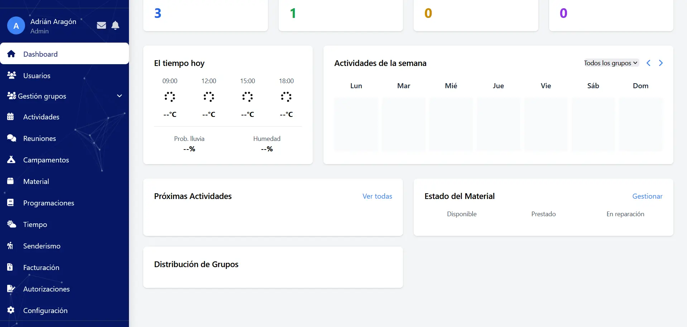This screenshot has width=687, height=327.
Task: Click the Actividades calendar icon
Action: (x=10, y=117)
